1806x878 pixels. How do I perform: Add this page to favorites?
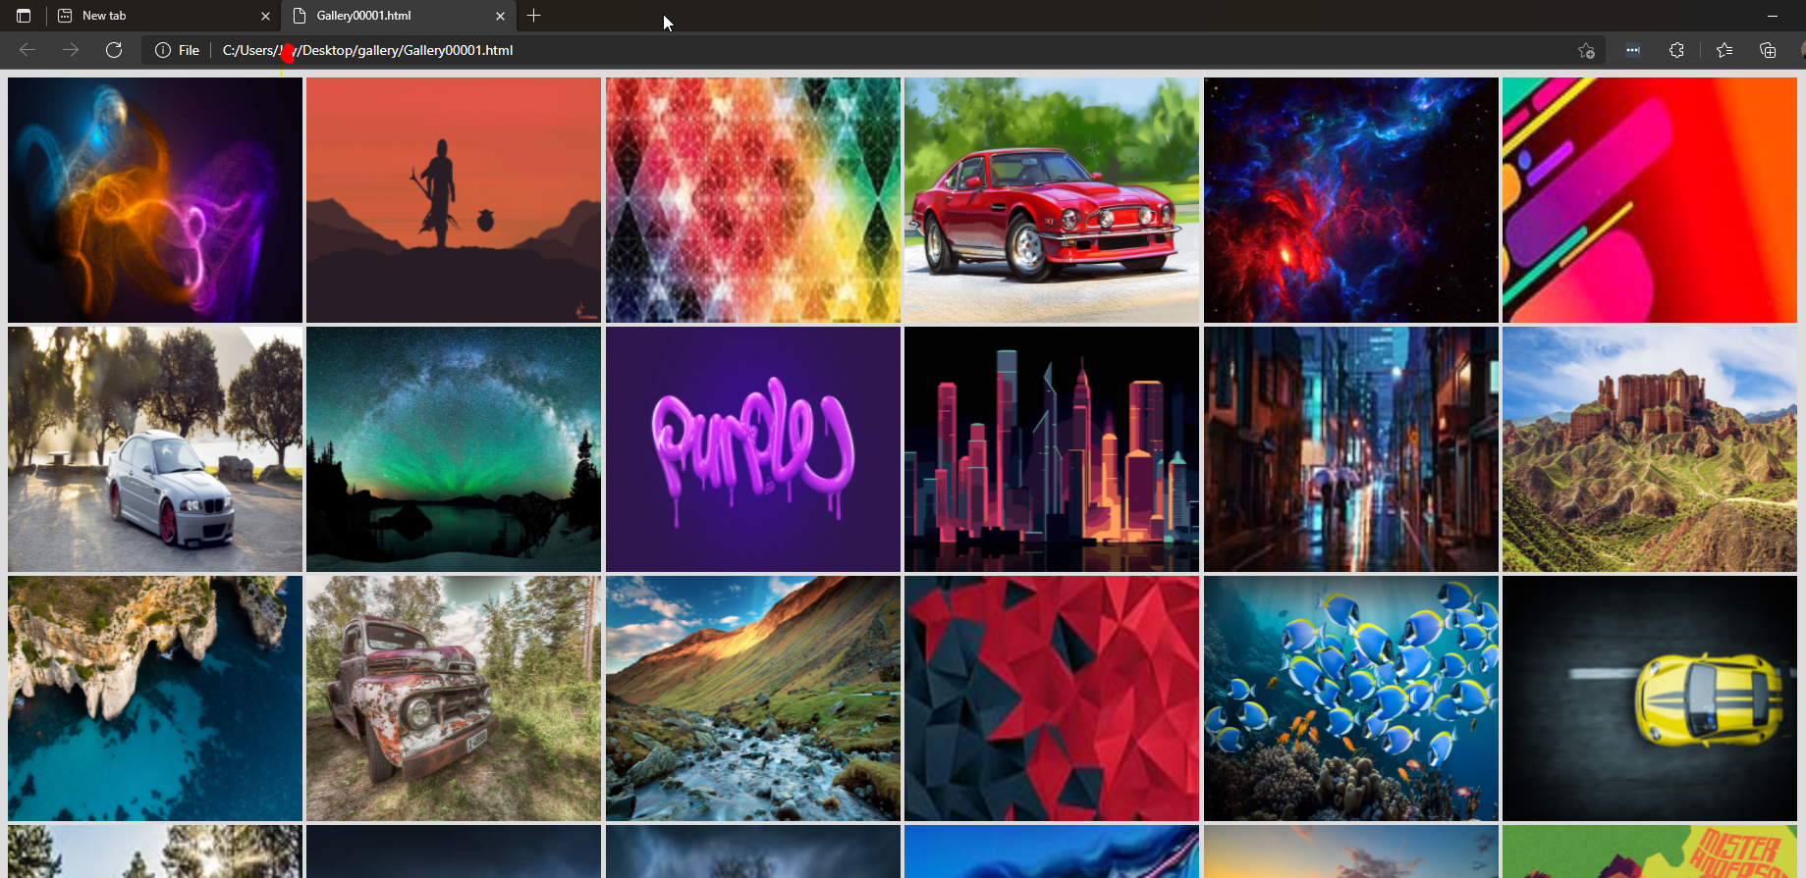(1586, 50)
